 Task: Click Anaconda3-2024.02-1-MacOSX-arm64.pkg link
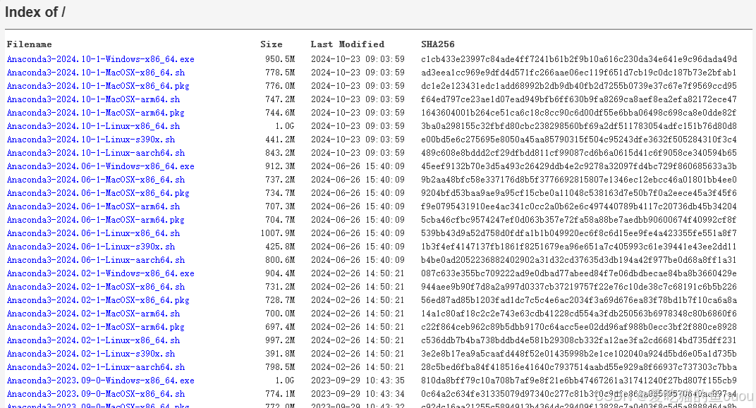(95, 326)
